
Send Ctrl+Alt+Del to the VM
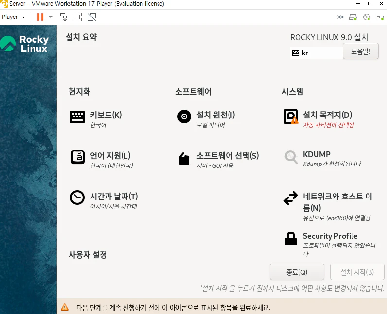coord(63,17)
